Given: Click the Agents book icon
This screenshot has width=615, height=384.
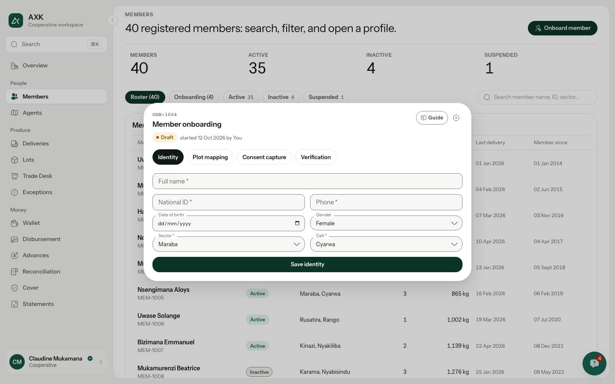Looking at the screenshot, I should [x=15, y=113].
